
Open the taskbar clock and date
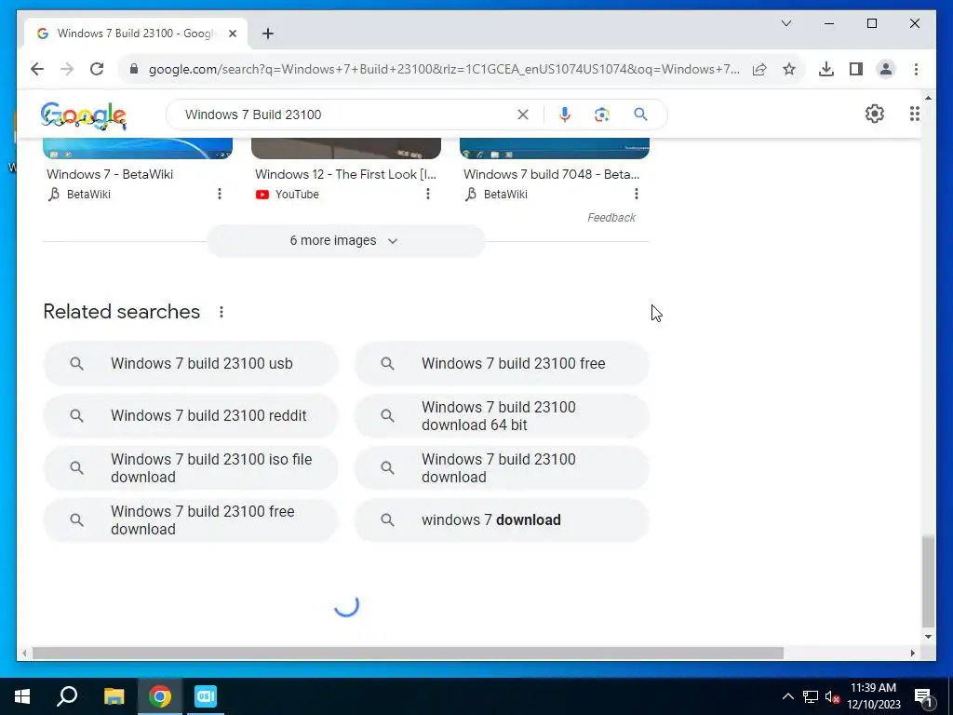point(873,696)
